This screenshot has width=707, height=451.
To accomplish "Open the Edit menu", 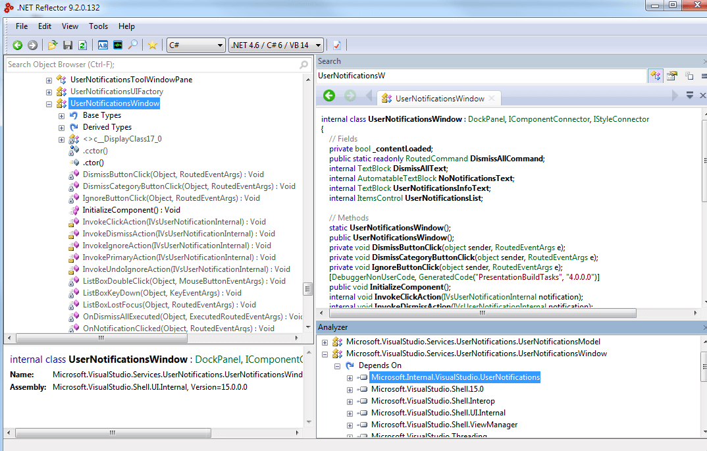I will [45, 26].
